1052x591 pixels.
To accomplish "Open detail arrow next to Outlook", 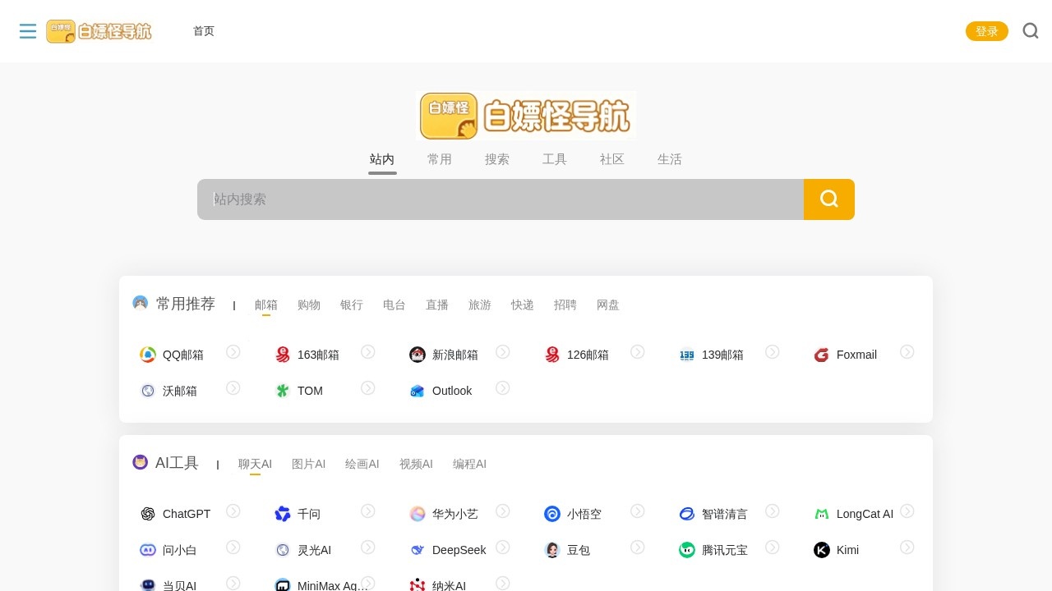I will pyautogui.click(x=503, y=387).
